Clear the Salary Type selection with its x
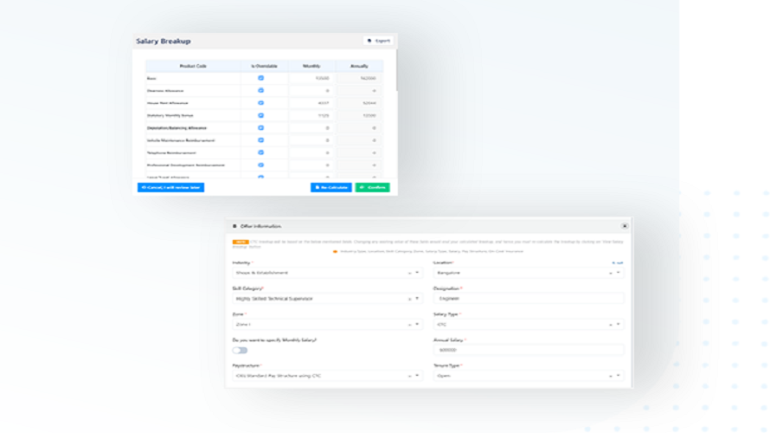This screenshot has width=770, height=433. coord(611,325)
